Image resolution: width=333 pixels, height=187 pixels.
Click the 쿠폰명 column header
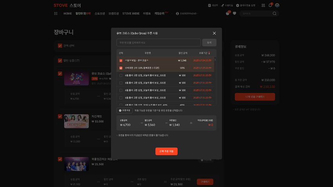pos(148,53)
